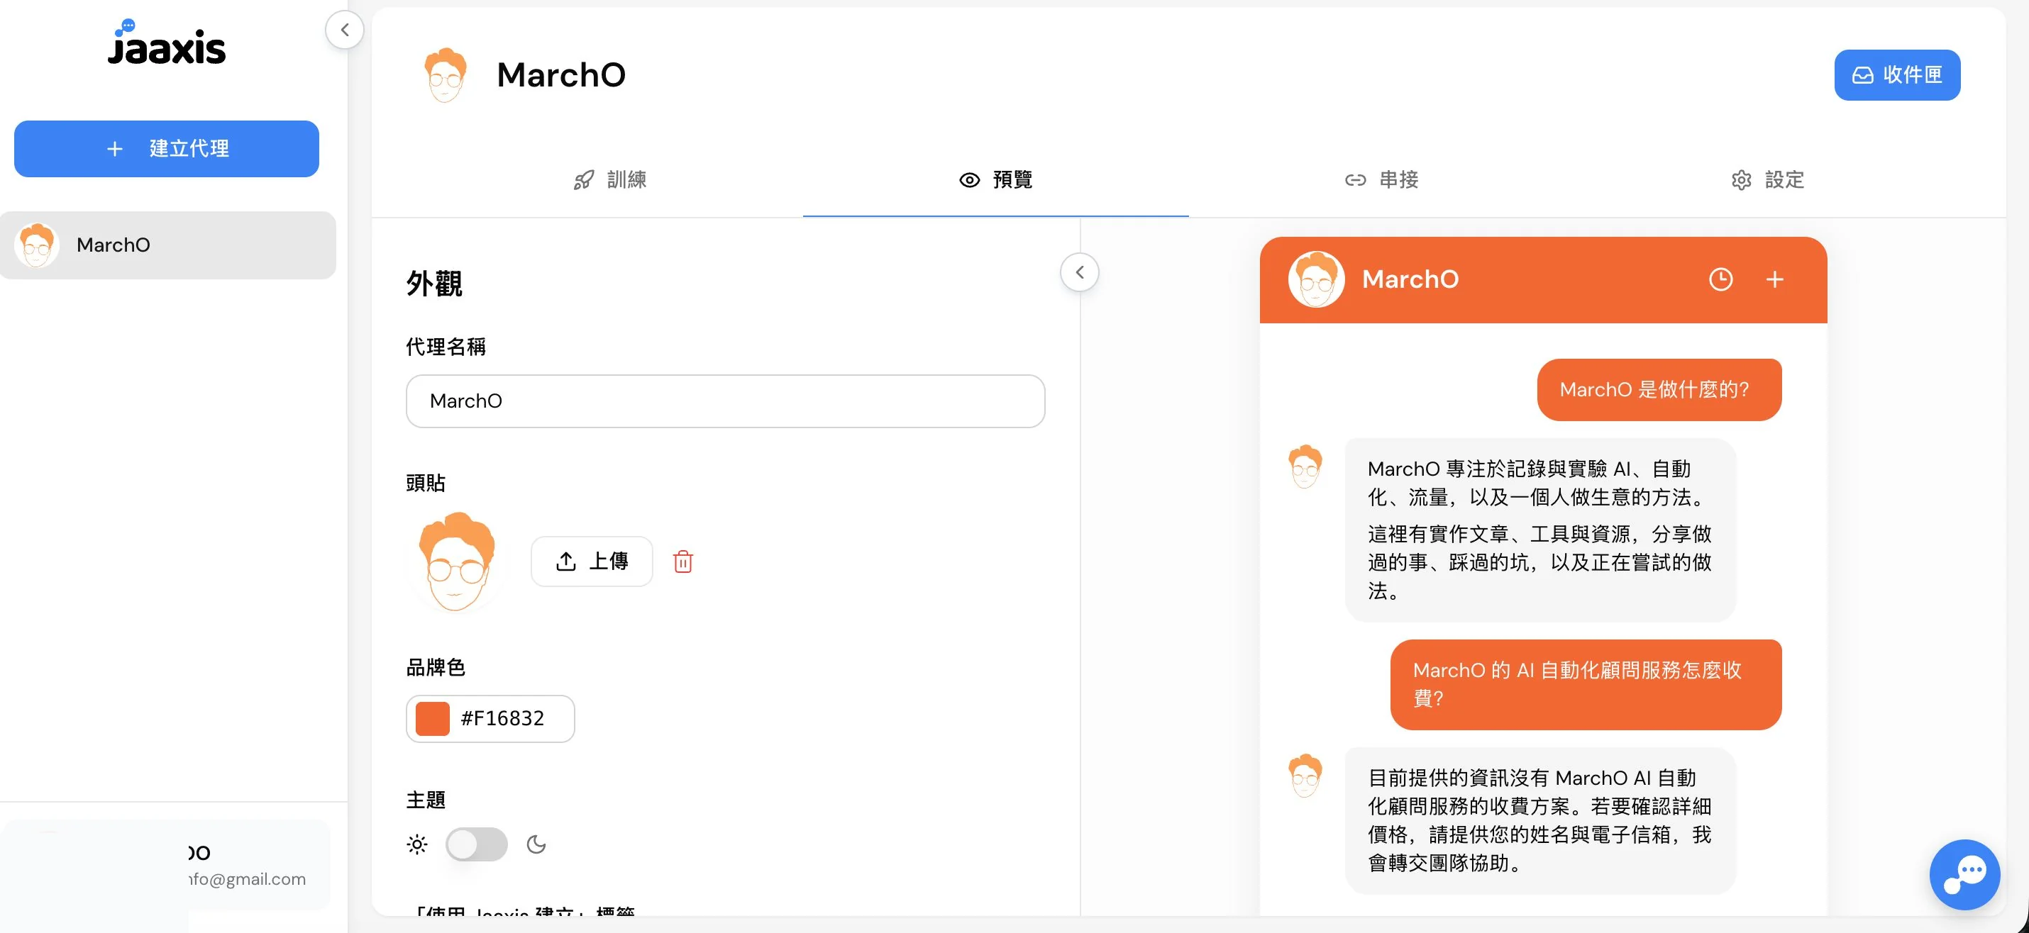Delete the avatar with the red trash icon

click(x=683, y=562)
